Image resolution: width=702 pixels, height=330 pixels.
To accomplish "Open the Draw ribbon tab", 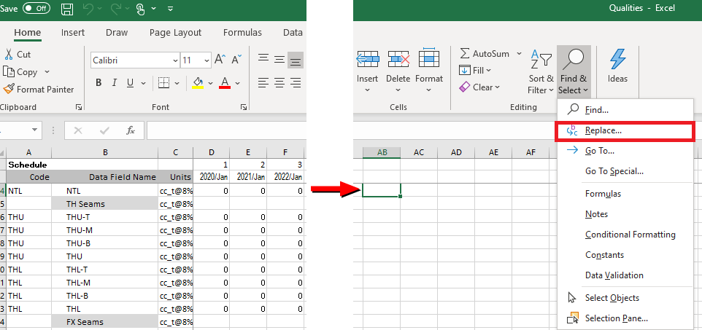I will [117, 33].
